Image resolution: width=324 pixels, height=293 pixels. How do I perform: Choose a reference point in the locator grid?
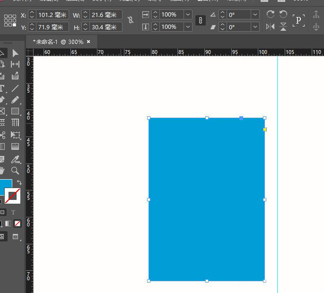tap(10, 20)
